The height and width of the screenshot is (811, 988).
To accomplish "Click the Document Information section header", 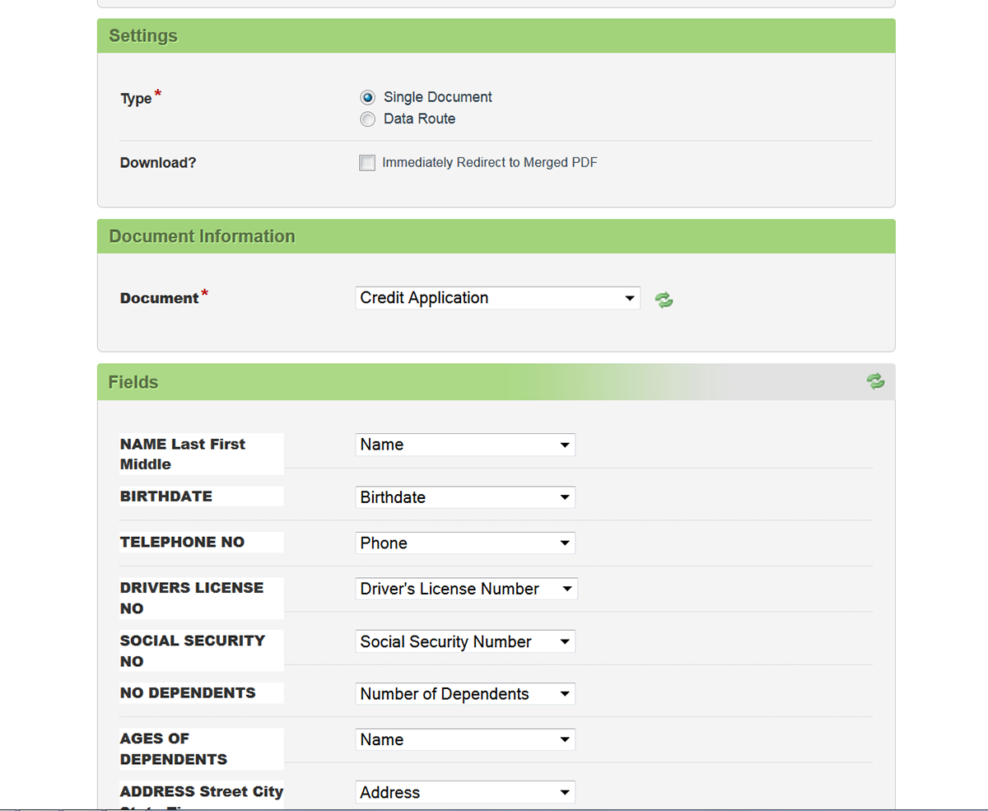I will [496, 236].
